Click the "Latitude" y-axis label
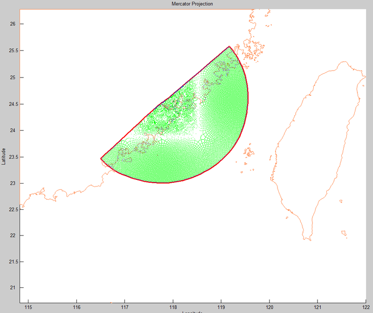The width and height of the screenshot is (373, 313). click(4, 156)
